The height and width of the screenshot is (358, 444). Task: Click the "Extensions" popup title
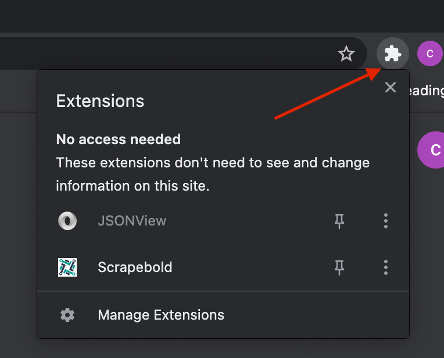point(100,101)
